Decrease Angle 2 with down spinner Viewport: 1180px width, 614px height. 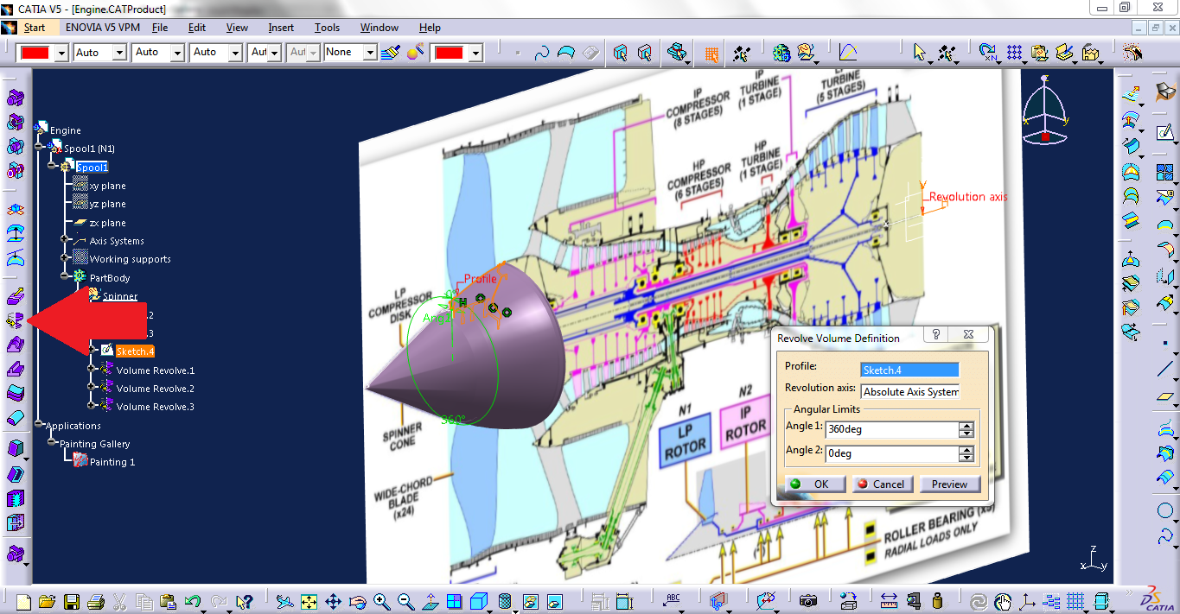click(966, 458)
